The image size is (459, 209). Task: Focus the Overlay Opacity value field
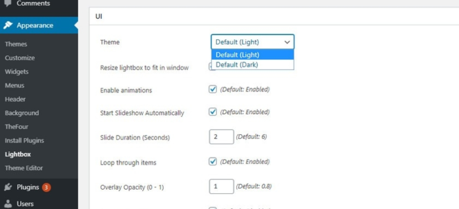pos(221,187)
